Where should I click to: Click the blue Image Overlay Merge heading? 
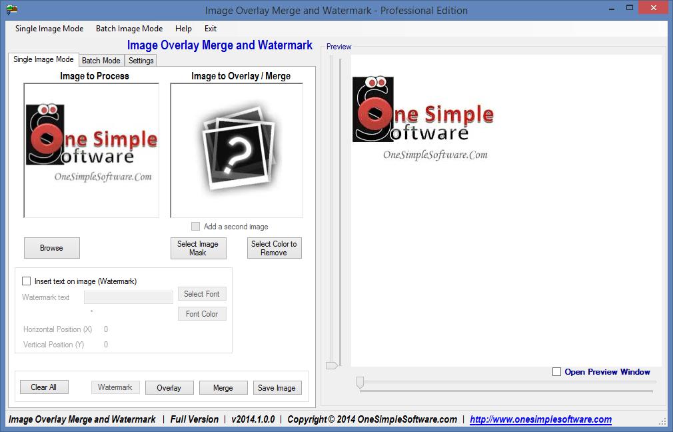220,45
